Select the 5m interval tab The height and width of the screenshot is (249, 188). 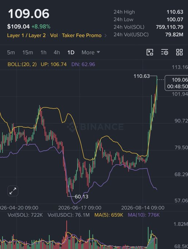pyautogui.click(x=11, y=52)
